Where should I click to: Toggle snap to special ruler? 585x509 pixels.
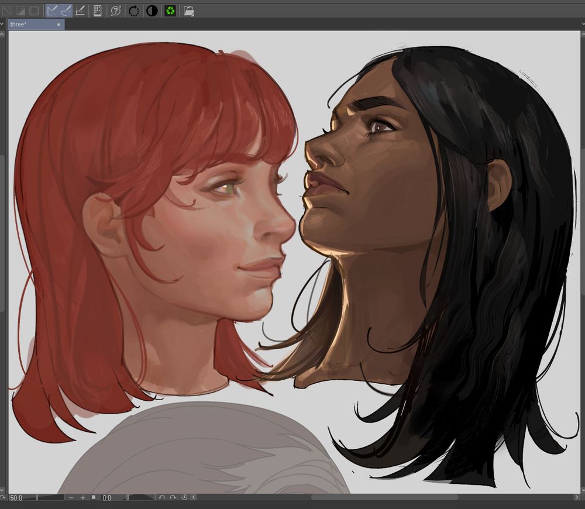coord(66,11)
